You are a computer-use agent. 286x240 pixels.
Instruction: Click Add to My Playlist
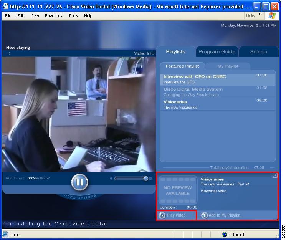[221, 215]
